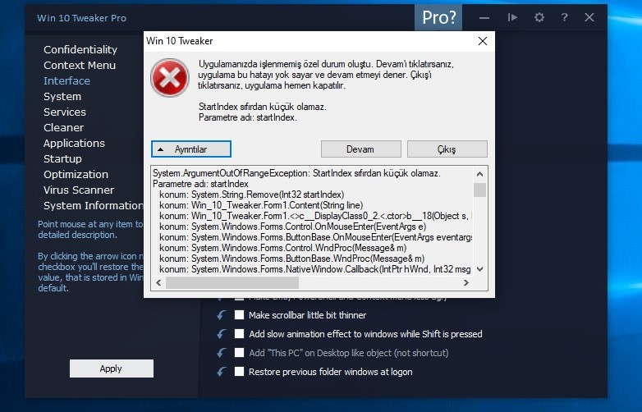The image size is (642, 412).
Task: Click the Apply button
Action: [x=112, y=369]
